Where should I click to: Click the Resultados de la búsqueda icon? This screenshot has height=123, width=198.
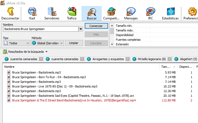tap(5, 52)
